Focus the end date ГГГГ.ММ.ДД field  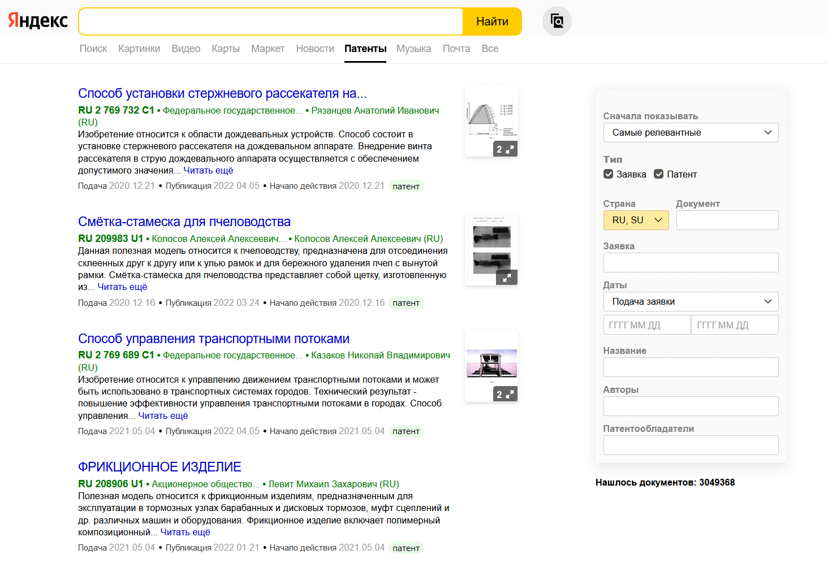click(735, 325)
